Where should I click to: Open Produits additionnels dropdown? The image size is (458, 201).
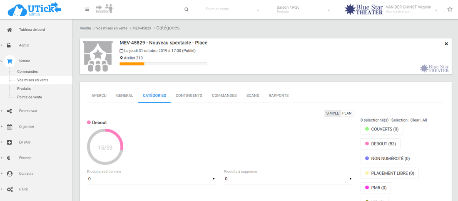click(151, 179)
